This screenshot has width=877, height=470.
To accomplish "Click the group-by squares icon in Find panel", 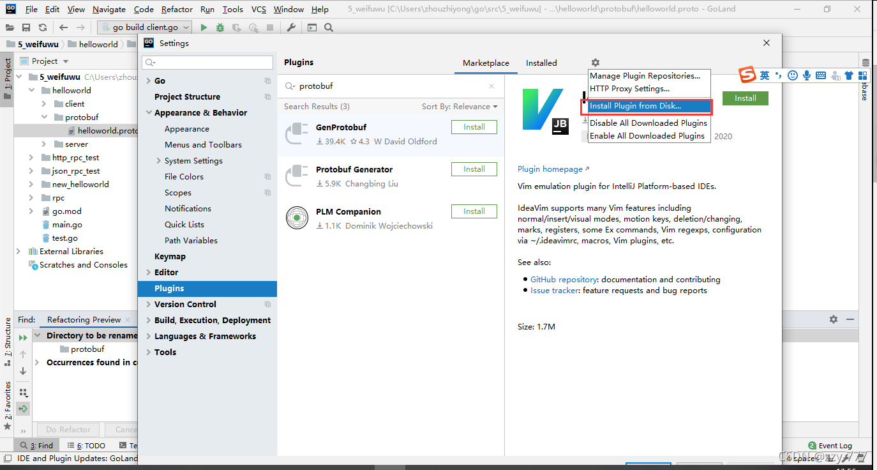I will pyautogui.click(x=23, y=393).
